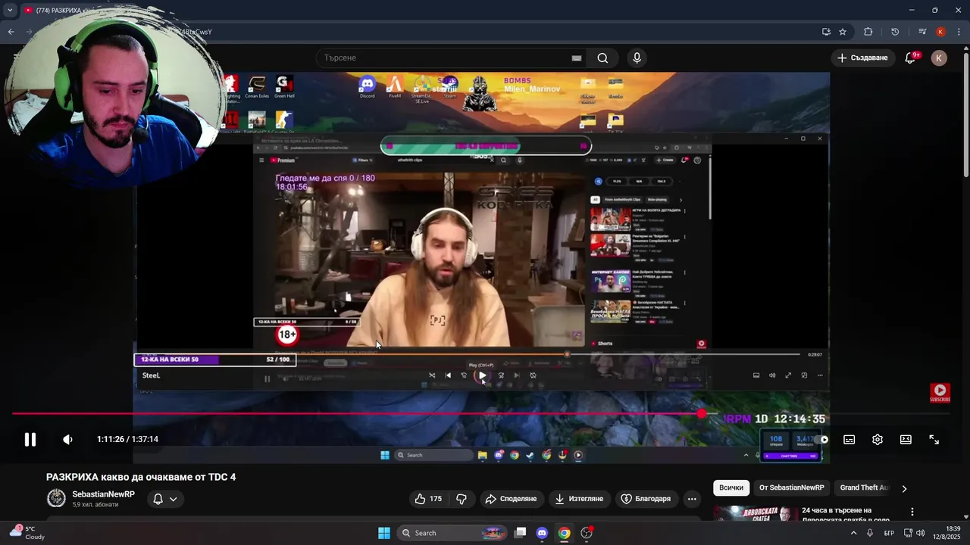Open the tray volume speaker icon

click(920, 533)
